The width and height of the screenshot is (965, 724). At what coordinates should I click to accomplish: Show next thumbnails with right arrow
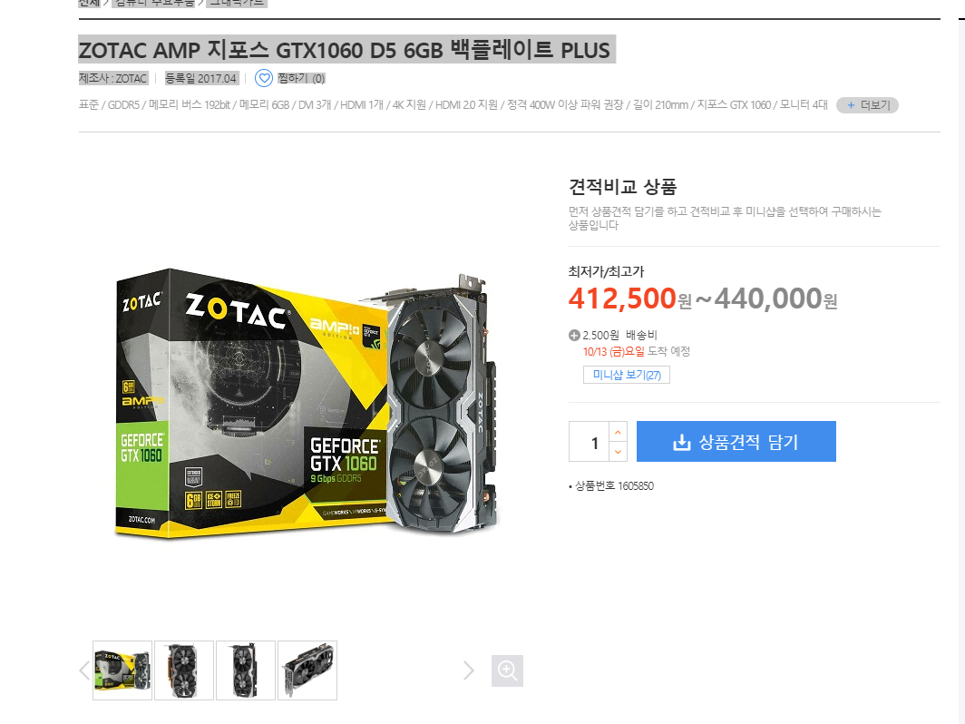pos(468,670)
